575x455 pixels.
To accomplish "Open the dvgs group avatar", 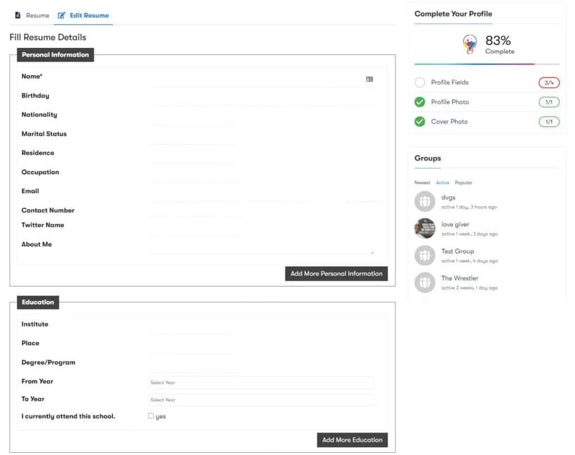I will 425,202.
